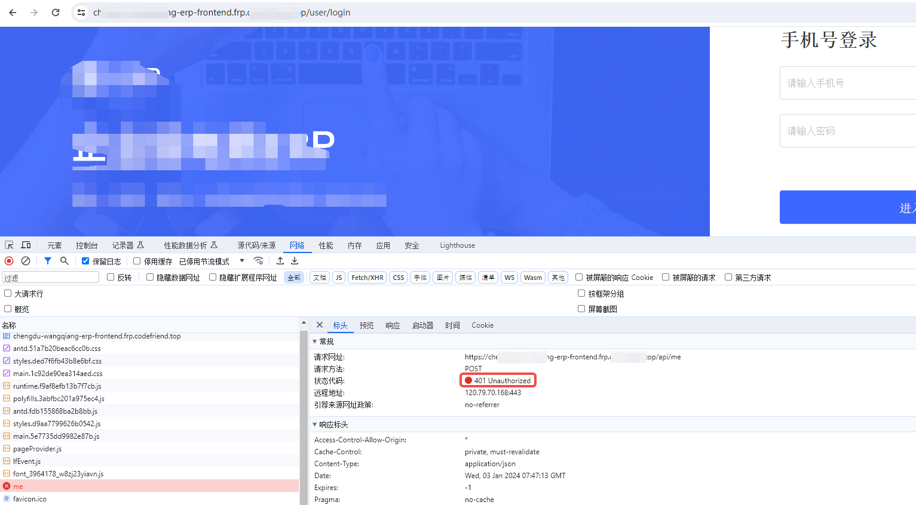Screen dimensions: 916x505
Task: Toggle the network filter funnel icon
Action: 48,261
